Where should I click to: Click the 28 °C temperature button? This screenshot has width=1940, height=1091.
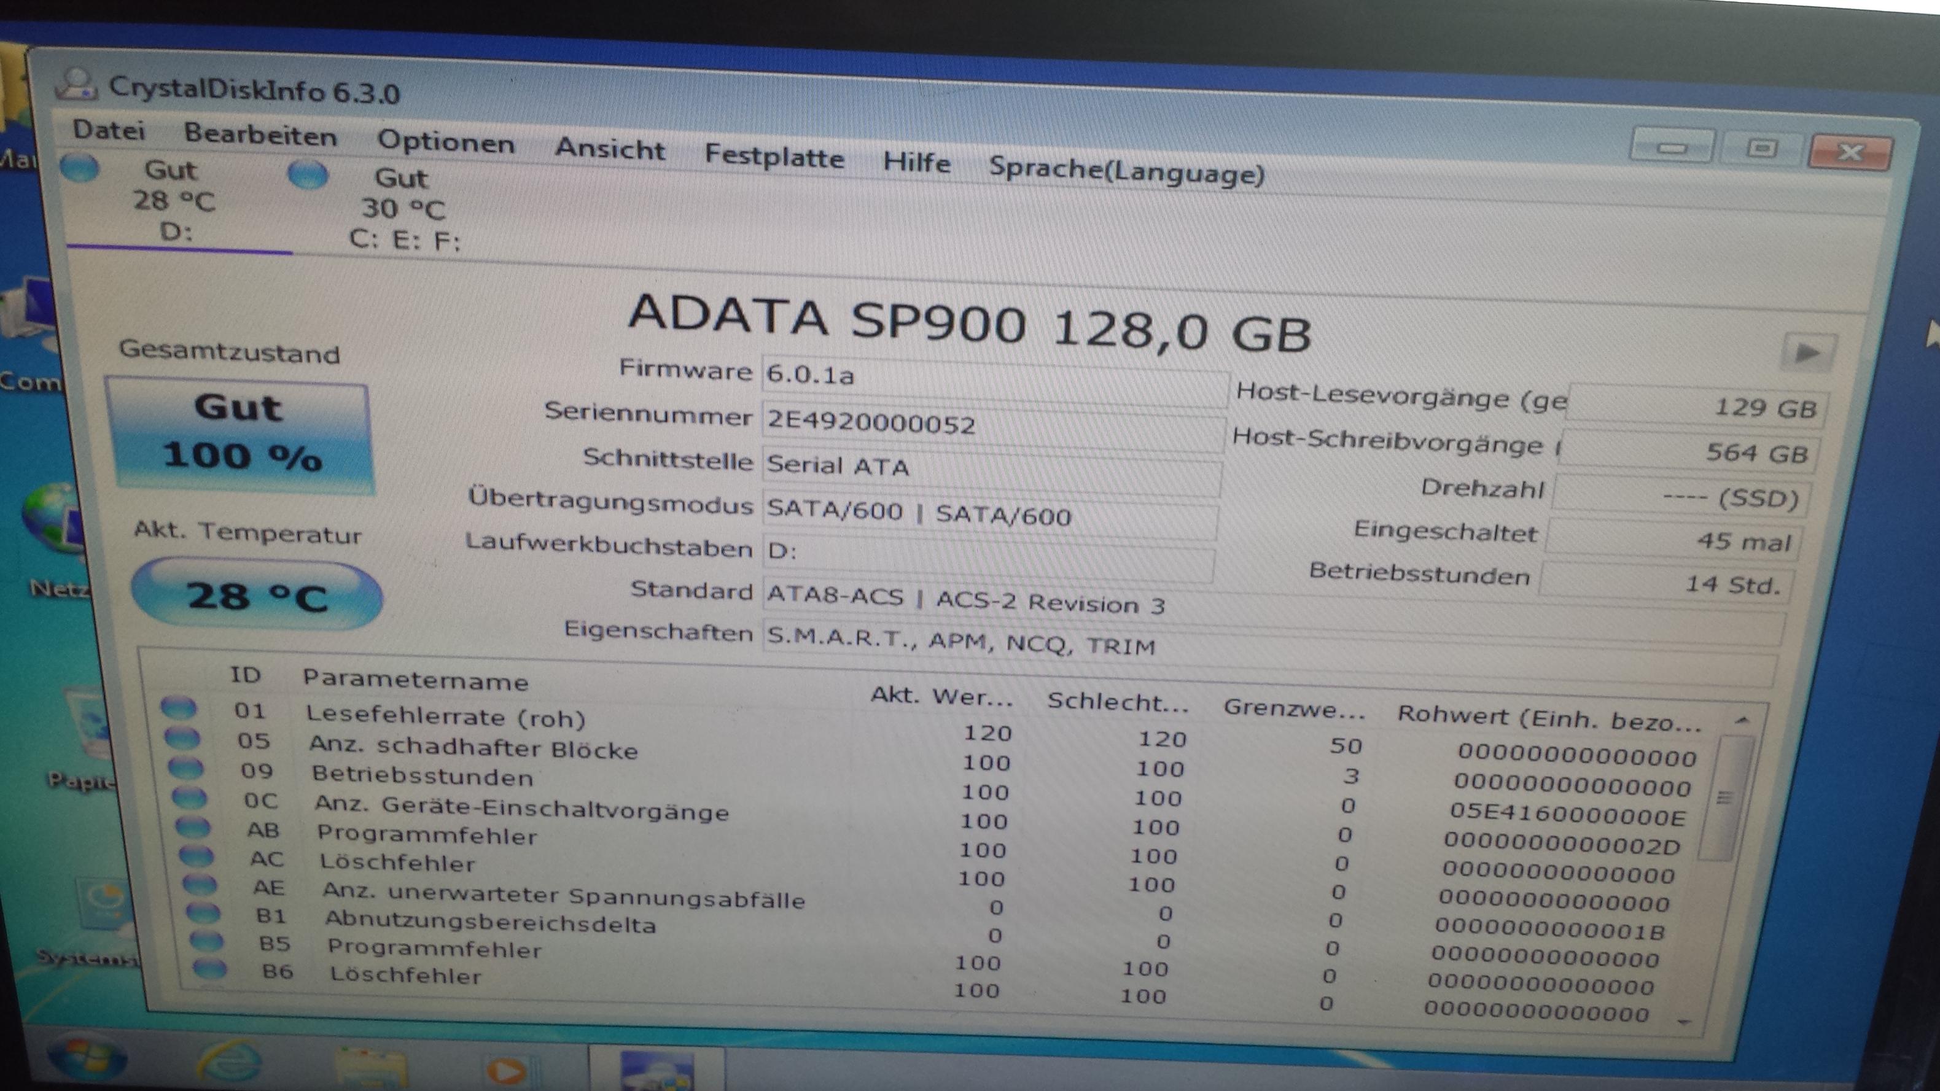[x=257, y=596]
